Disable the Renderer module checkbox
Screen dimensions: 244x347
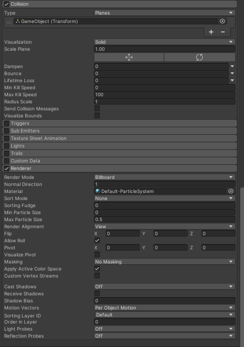[x=7, y=169]
